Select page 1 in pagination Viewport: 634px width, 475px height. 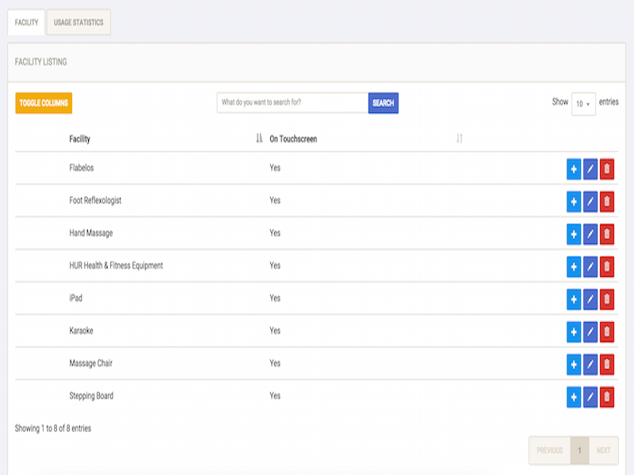tap(579, 450)
